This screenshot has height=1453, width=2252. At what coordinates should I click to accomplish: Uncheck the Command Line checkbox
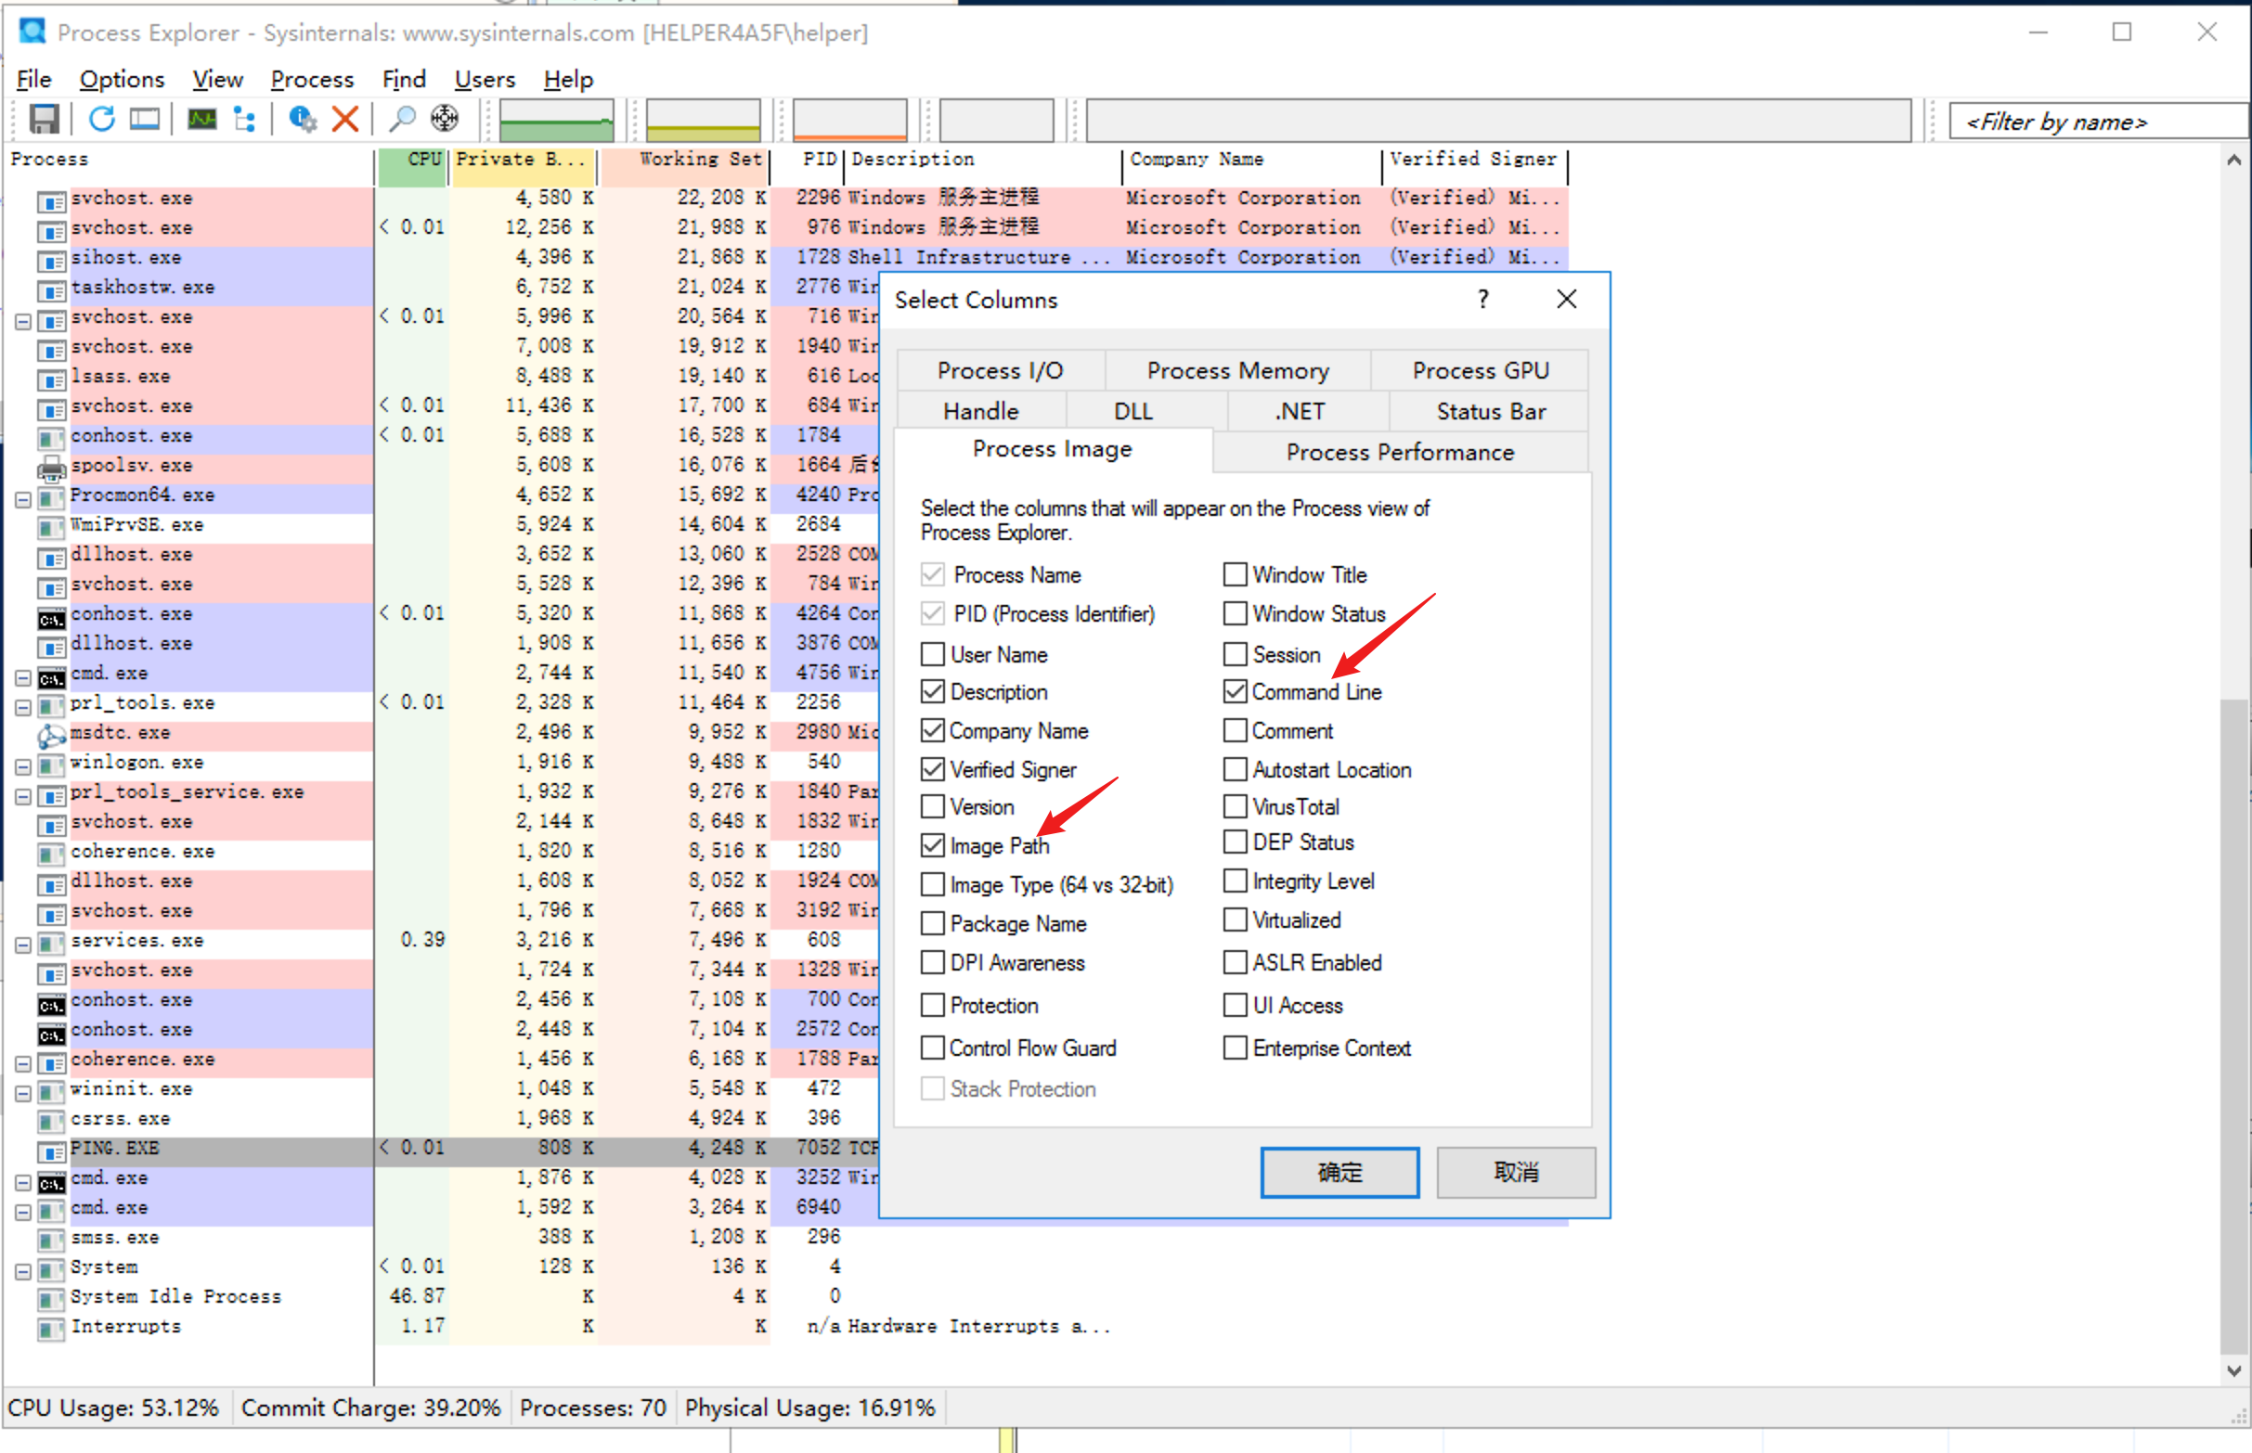pyautogui.click(x=1235, y=691)
